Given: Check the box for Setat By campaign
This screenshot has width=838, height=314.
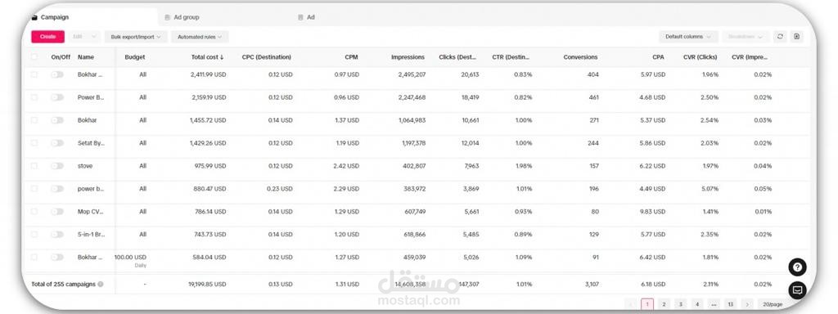Looking at the screenshot, I should 34,143.
